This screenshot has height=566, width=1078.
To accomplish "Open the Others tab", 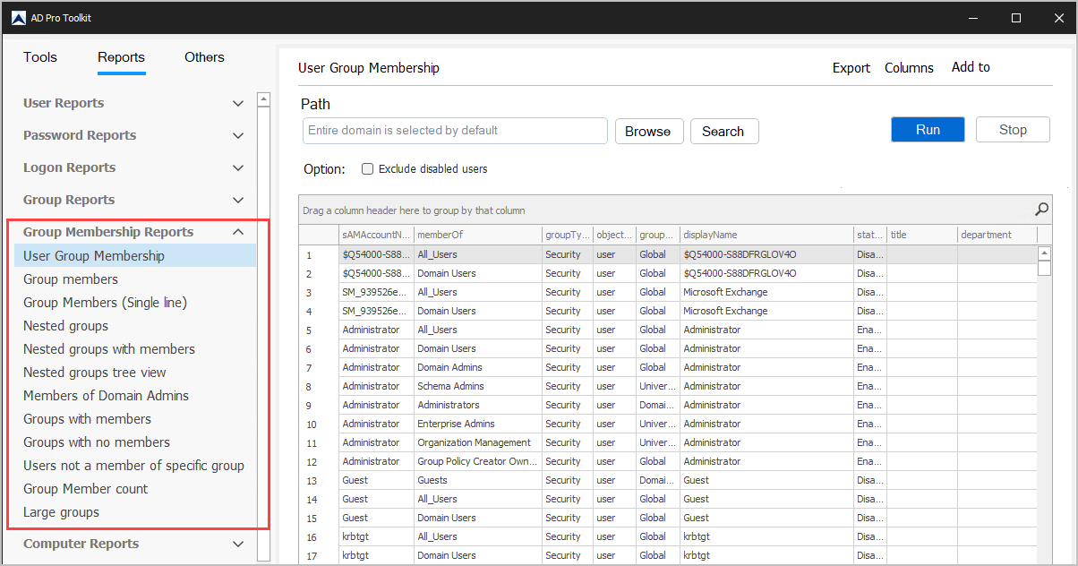I will [204, 57].
